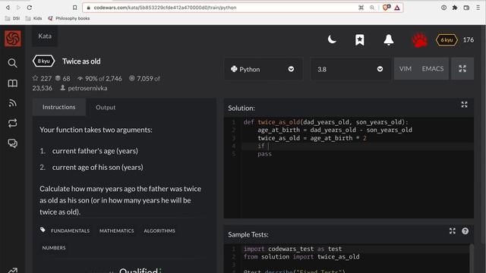Image resolution: width=486 pixels, height=273 pixels.
Task: Open the DSI bookmarks folder
Action: [12, 18]
